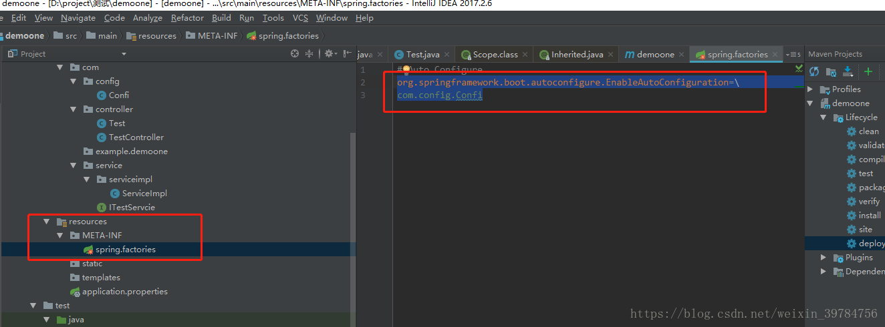
Task: Click src in the breadcrumb bar
Action: click(x=70, y=36)
